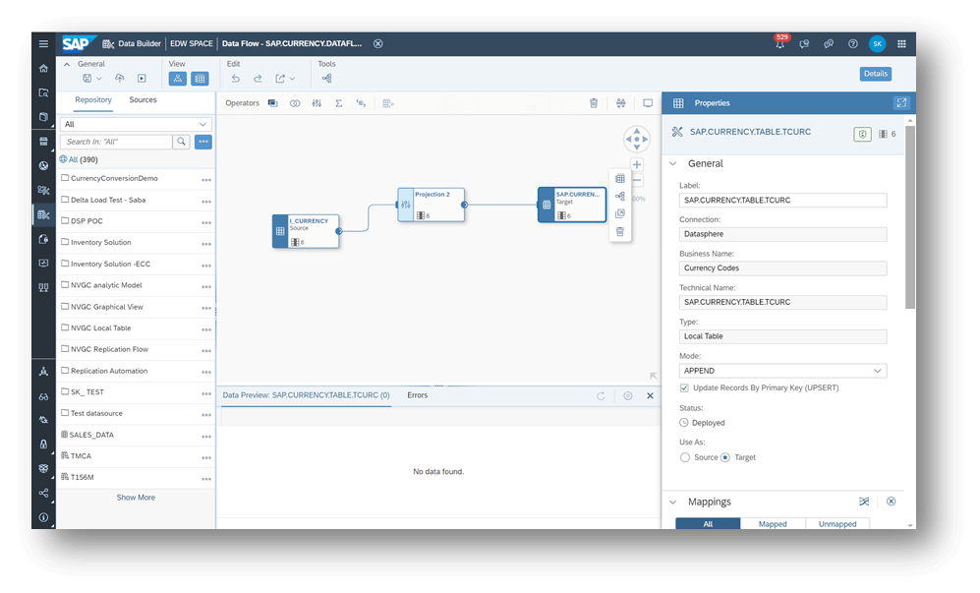Viewport: 980px width, 593px height.
Task: Go to Home in left sidebar
Action: click(x=43, y=68)
